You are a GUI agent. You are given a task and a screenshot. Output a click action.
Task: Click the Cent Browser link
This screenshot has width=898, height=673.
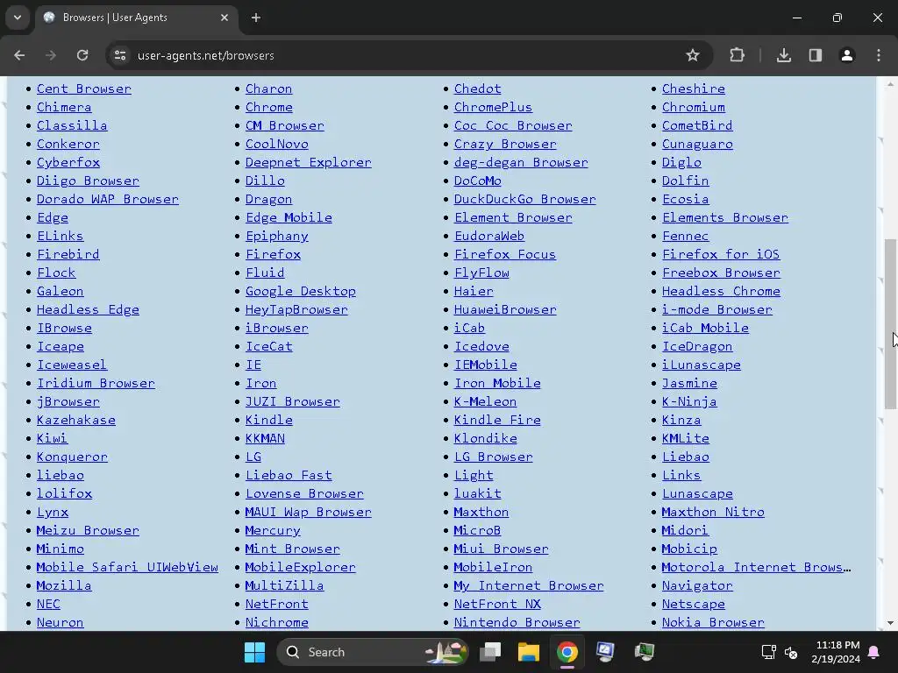click(x=84, y=89)
